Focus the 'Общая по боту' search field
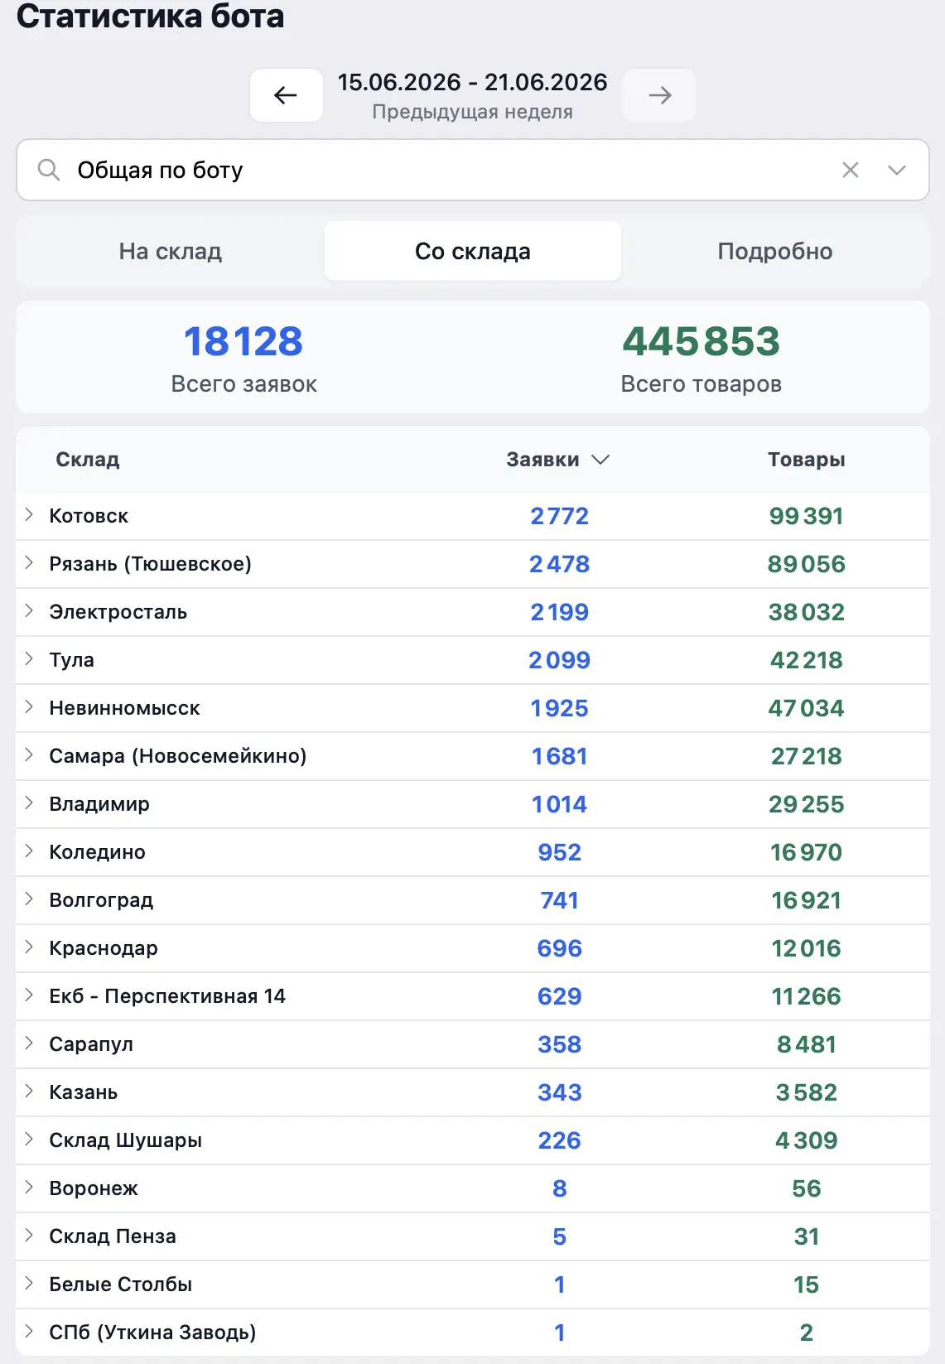The image size is (945, 1364). [473, 170]
